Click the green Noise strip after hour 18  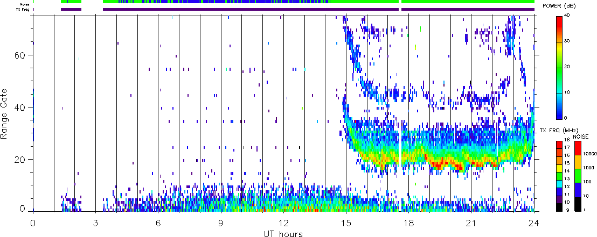click(x=468, y=2)
